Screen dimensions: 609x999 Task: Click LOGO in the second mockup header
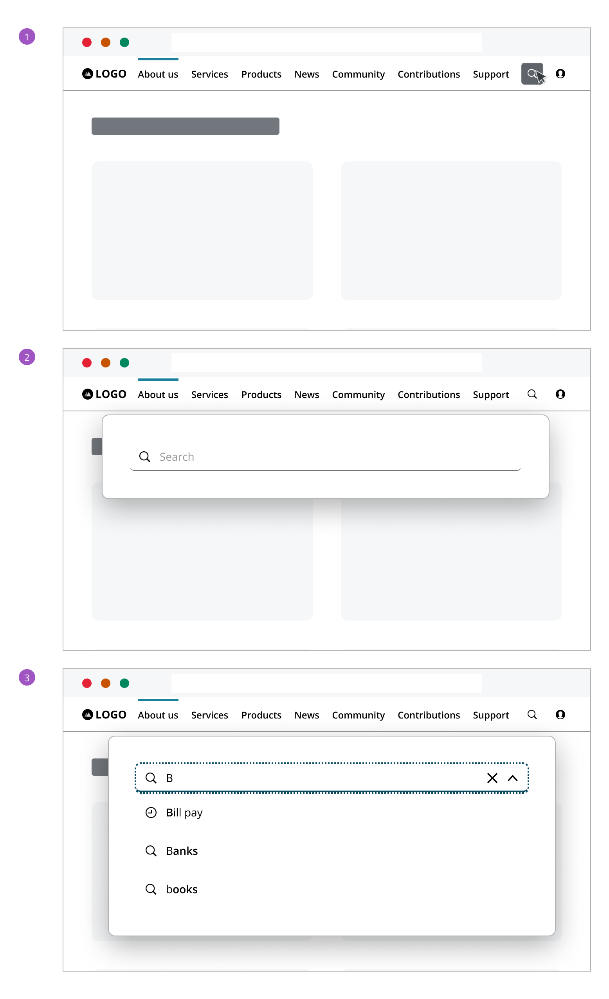click(x=104, y=394)
